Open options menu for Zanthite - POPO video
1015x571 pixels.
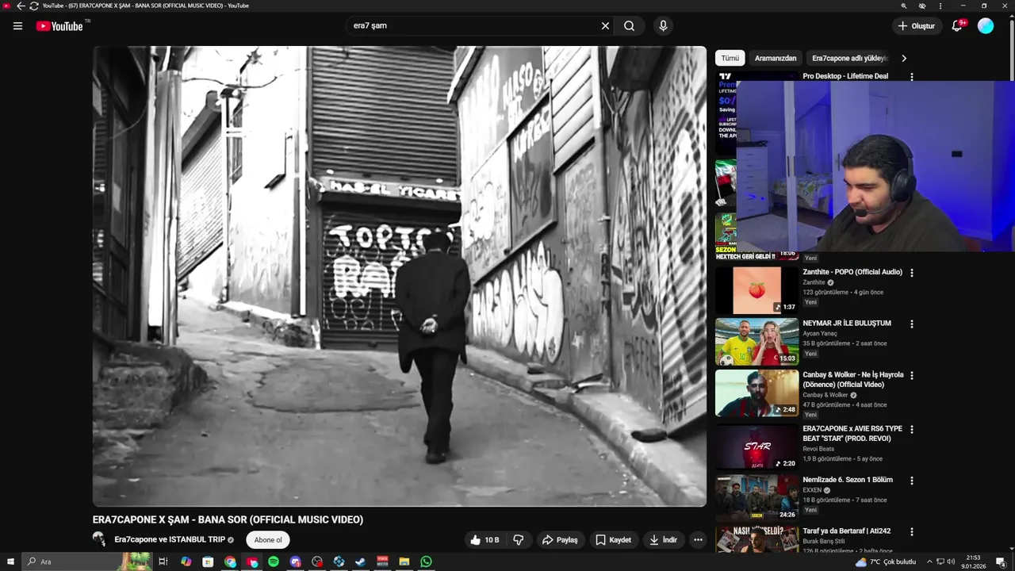(x=912, y=273)
